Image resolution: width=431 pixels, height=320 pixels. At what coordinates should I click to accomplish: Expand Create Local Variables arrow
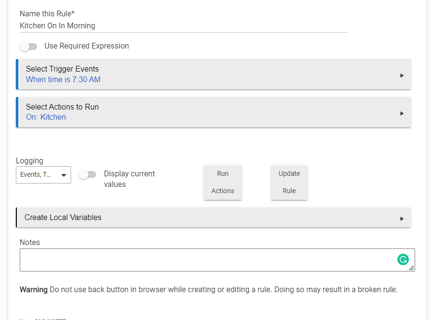pyautogui.click(x=402, y=219)
